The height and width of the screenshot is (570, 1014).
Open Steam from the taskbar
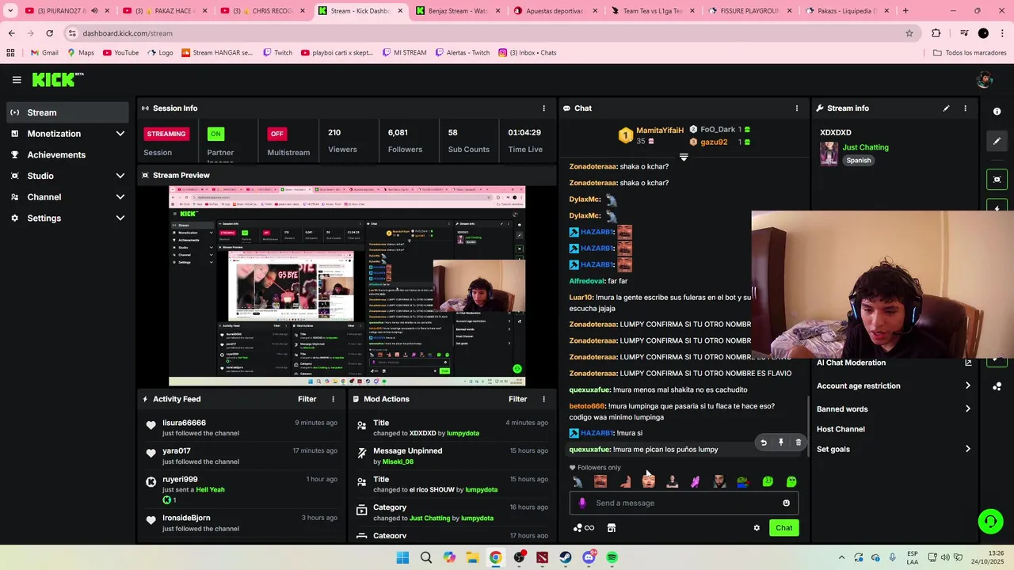[566, 557]
